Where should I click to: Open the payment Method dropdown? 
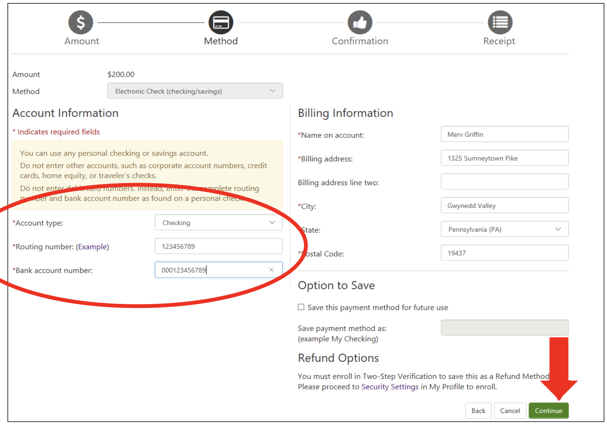click(x=195, y=91)
